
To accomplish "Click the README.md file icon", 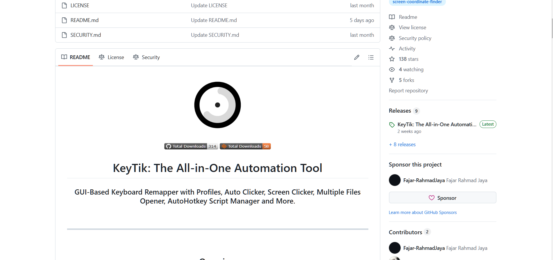I will coord(64,20).
